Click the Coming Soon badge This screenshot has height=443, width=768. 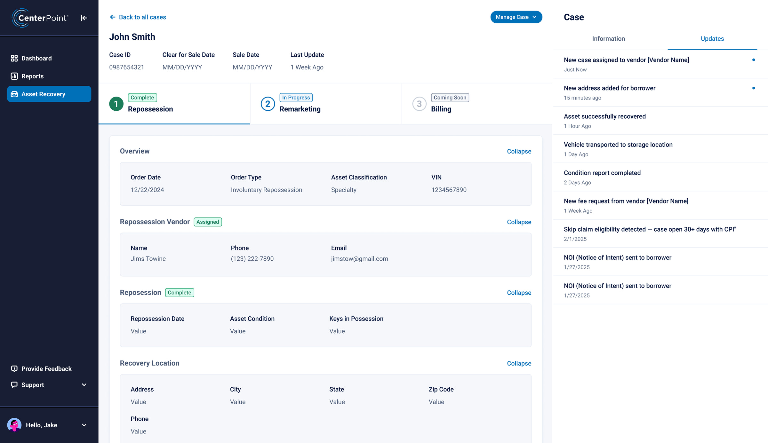pyautogui.click(x=450, y=98)
